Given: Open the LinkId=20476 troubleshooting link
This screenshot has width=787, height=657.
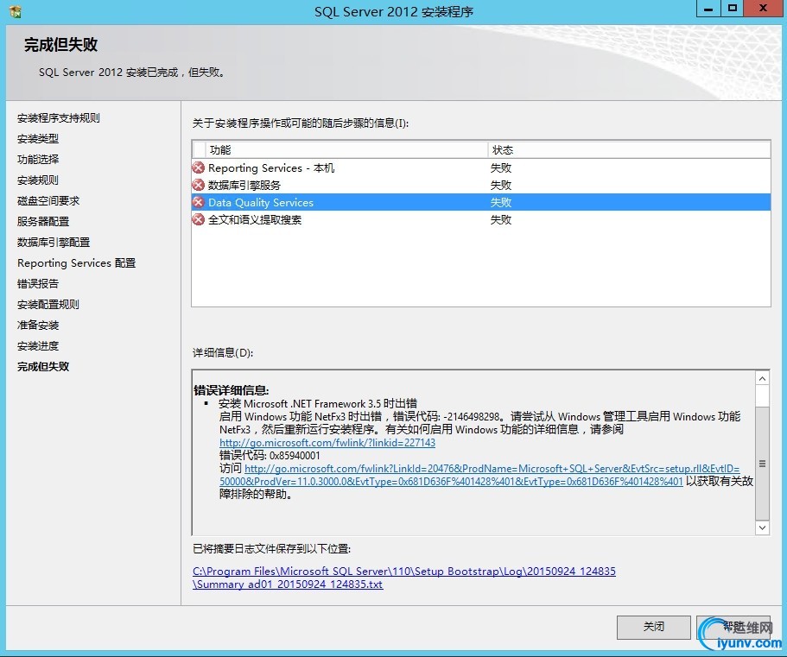Looking at the screenshot, I should coord(479,475).
